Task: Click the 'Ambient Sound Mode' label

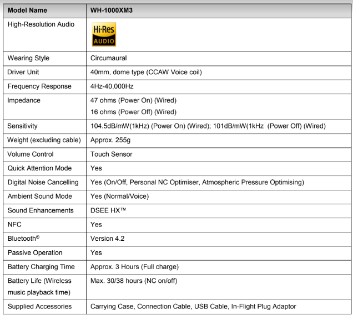Action: tap(40, 196)
